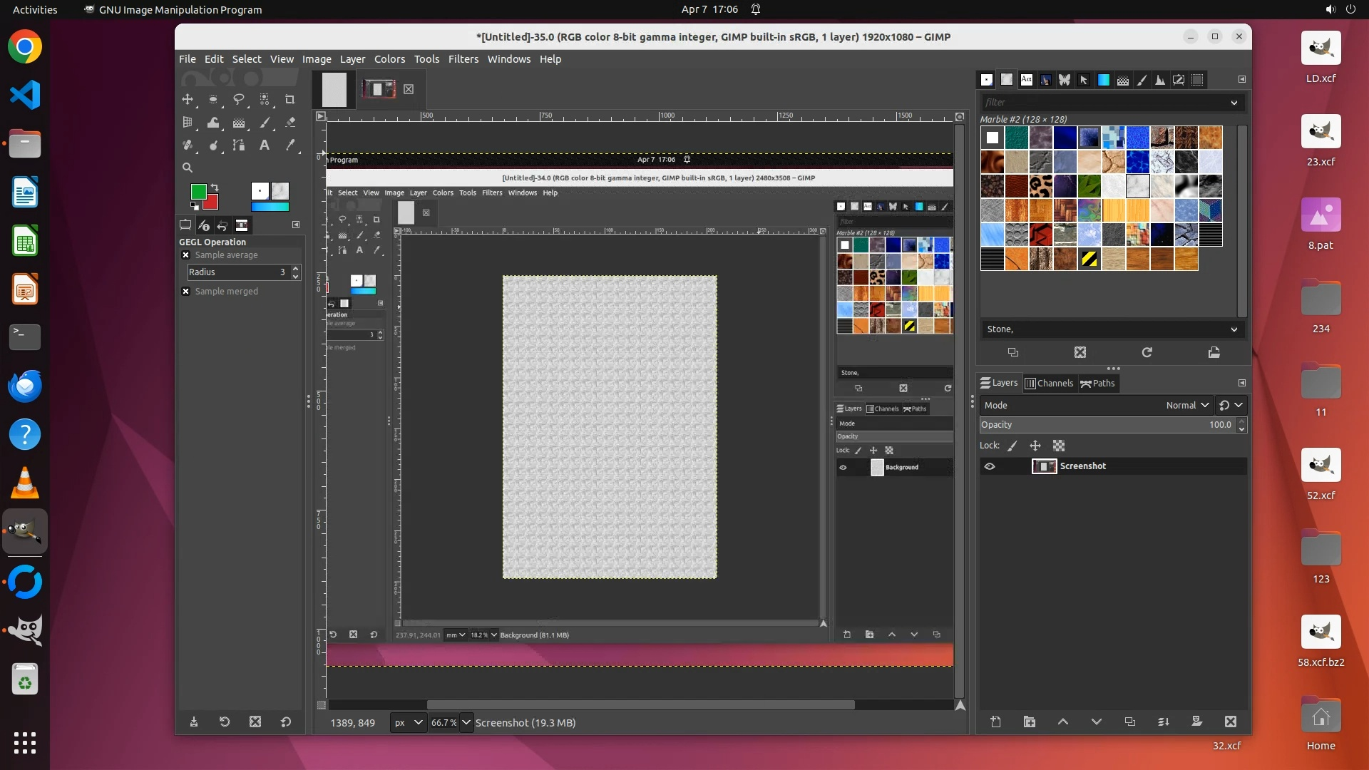Select the Color Picker eyedropper tool
This screenshot has height=770, width=1369.
(x=290, y=145)
